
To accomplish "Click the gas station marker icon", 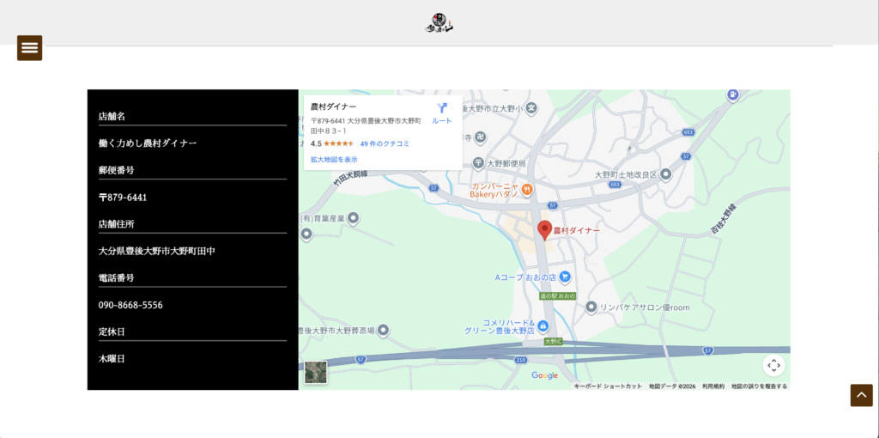I will point(732,95).
